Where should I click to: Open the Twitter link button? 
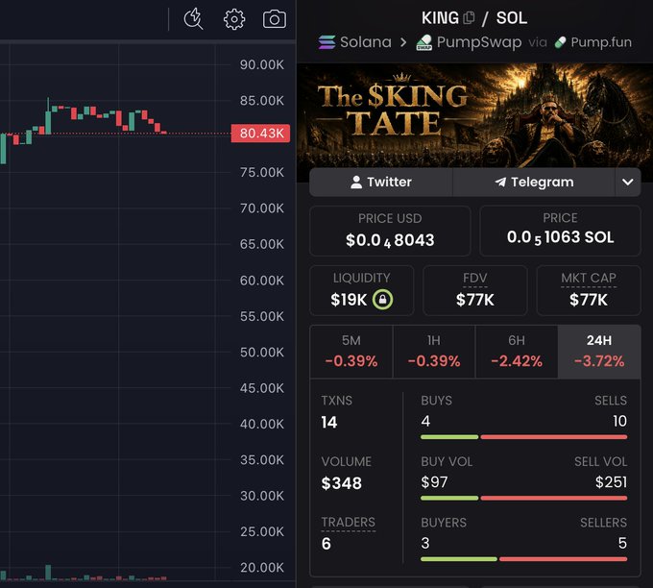click(x=381, y=183)
